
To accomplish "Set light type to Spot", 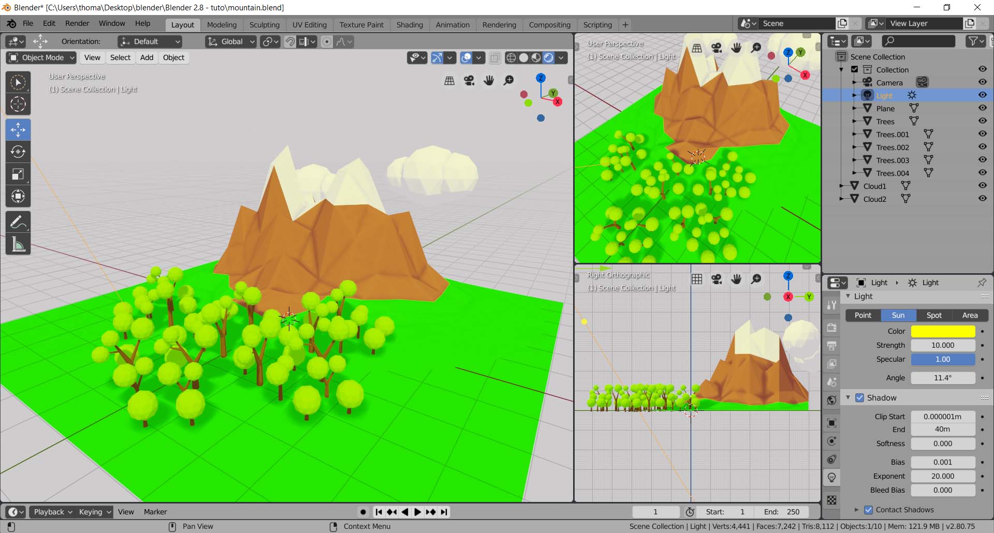I will tap(934, 315).
